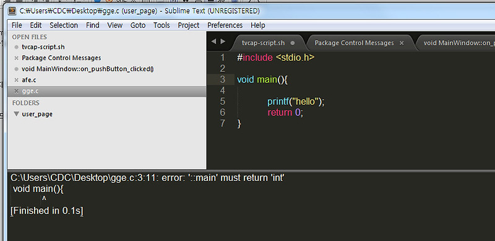The height and width of the screenshot is (241, 495).
Task: Select afe.c in the open files list
Action: coord(28,80)
